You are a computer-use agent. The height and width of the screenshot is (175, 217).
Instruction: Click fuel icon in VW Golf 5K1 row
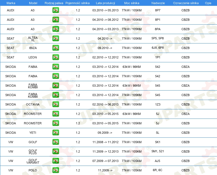[55, 142]
